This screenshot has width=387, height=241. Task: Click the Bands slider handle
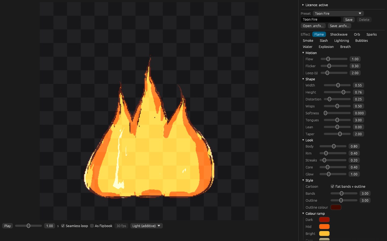pos(342,193)
